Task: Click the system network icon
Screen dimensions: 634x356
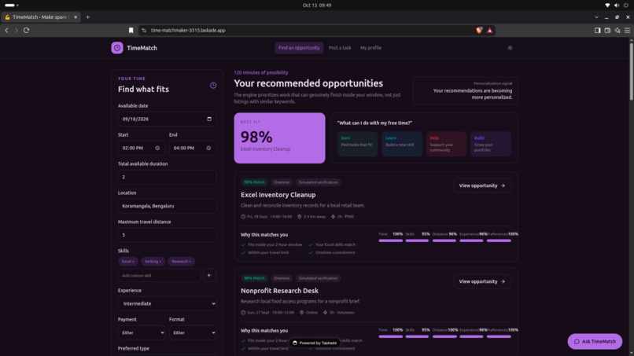Action: (x=607, y=6)
